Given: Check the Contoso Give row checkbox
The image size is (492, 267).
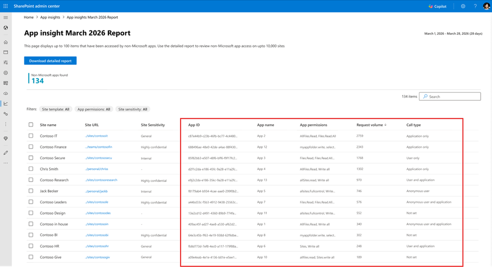Looking at the screenshot, I should [x=31, y=257].
